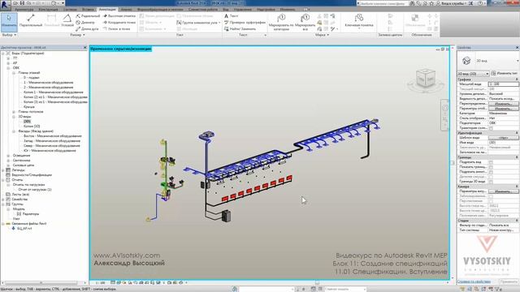Expand the Plumbing (Сантехника) branch
This screenshot has width=520, height=292.
[x=8, y=161]
